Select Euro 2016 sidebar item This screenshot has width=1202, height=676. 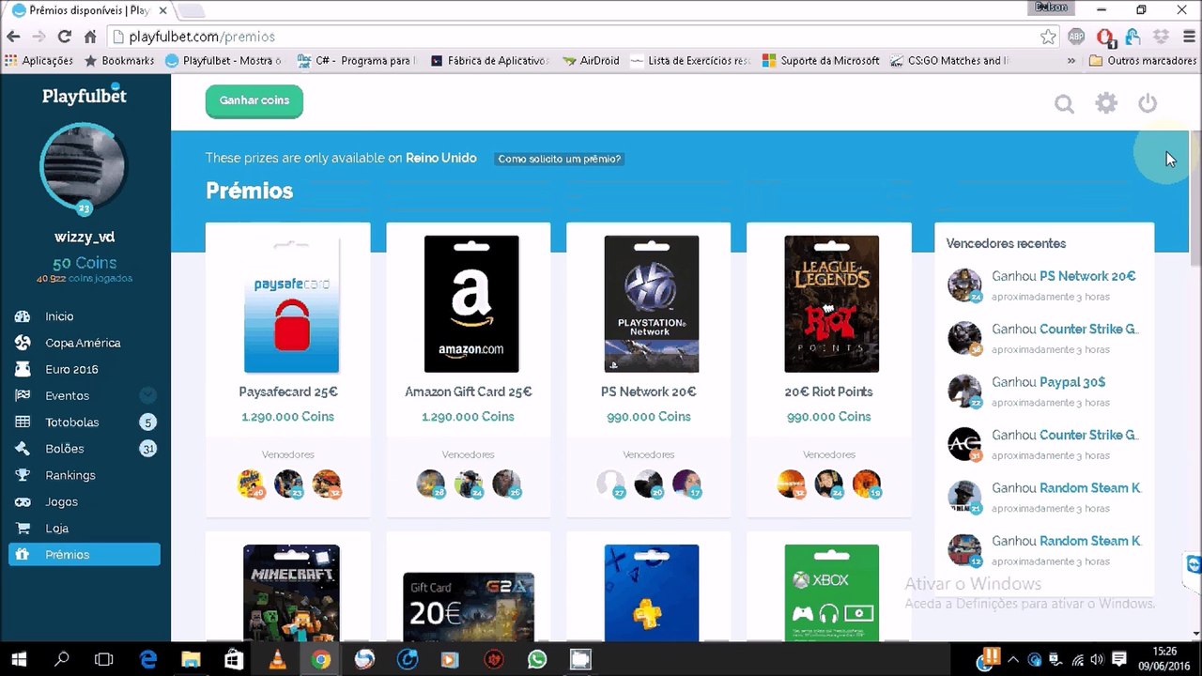click(x=71, y=369)
